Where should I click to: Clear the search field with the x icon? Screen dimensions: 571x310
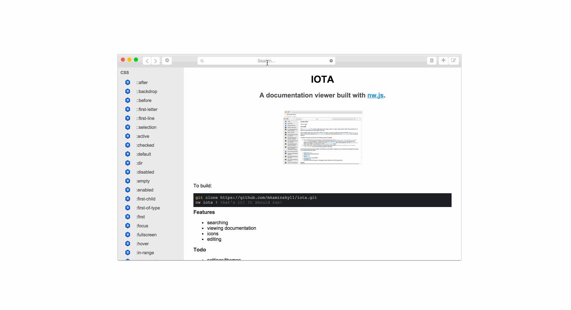(331, 61)
